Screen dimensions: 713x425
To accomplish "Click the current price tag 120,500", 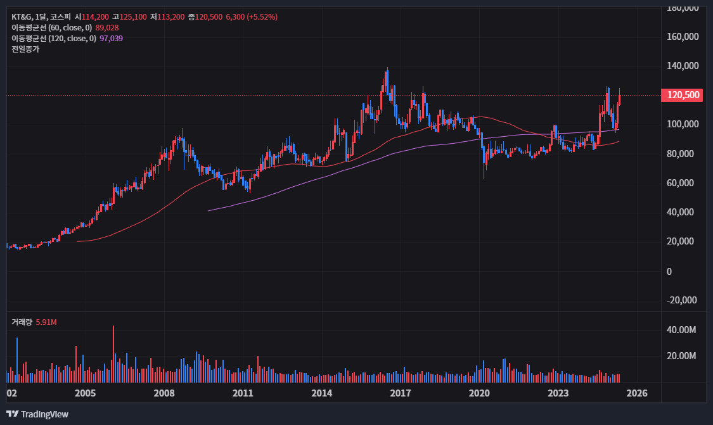I will click(x=682, y=95).
